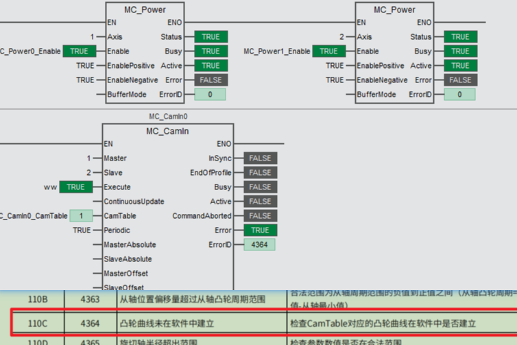Select Busy TRUE value of Axis 2 MC_Power
This screenshot has width=517, height=345.
tap(461, 51)
